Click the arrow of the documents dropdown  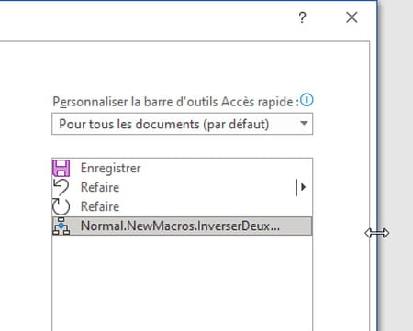(x=304, y=124)
